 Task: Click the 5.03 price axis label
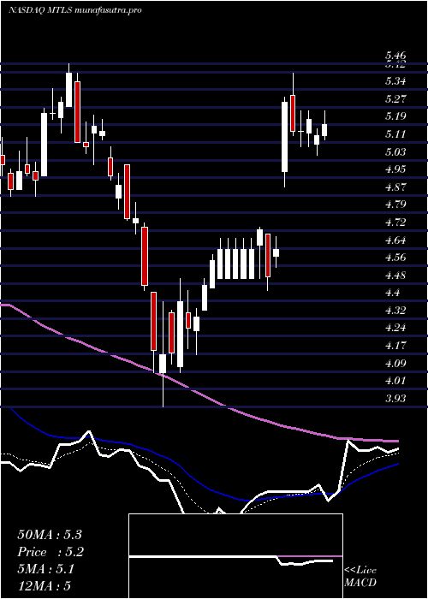(395, 151)
